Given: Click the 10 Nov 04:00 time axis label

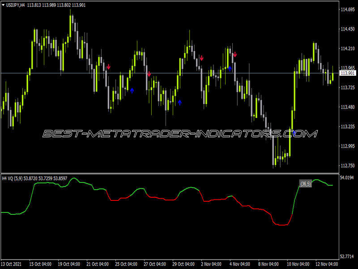Looking at the screenshot, I should (x=298, y=264).
